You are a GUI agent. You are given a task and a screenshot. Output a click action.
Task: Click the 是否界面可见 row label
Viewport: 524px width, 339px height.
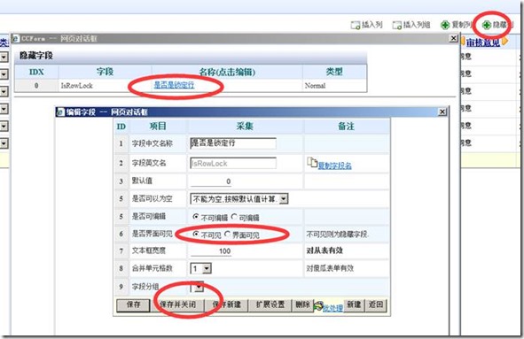[152, 234]
